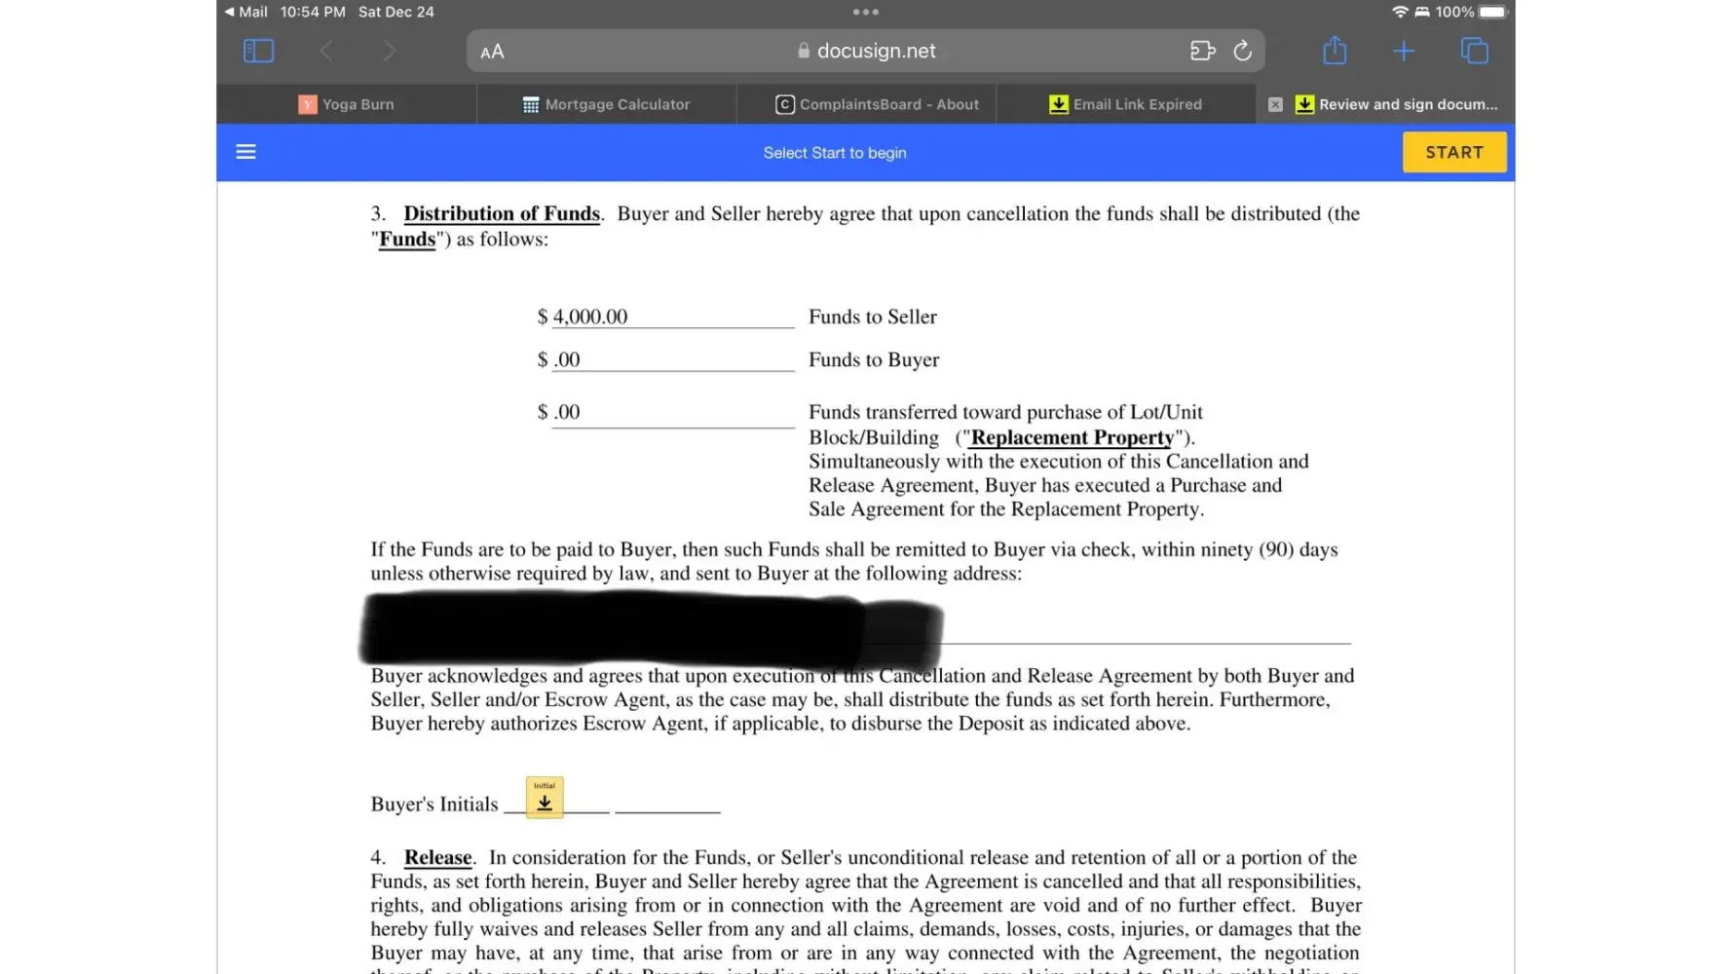The image size is (1732, 974).
Task: Reload the docusign.net page
Action: [x=1242, y=51]
